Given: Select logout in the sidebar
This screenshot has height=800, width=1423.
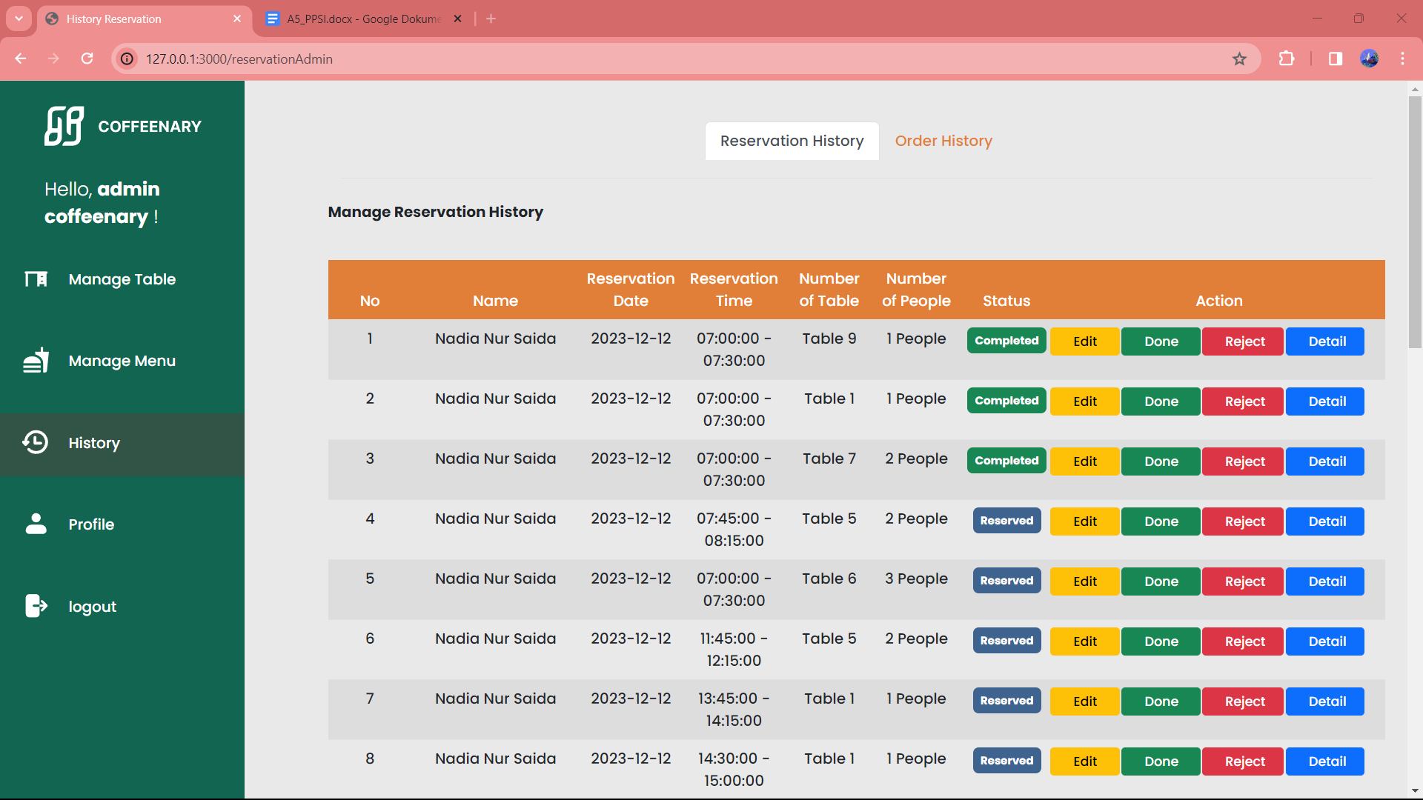Looking at the screenshot, I should [122, 607].
